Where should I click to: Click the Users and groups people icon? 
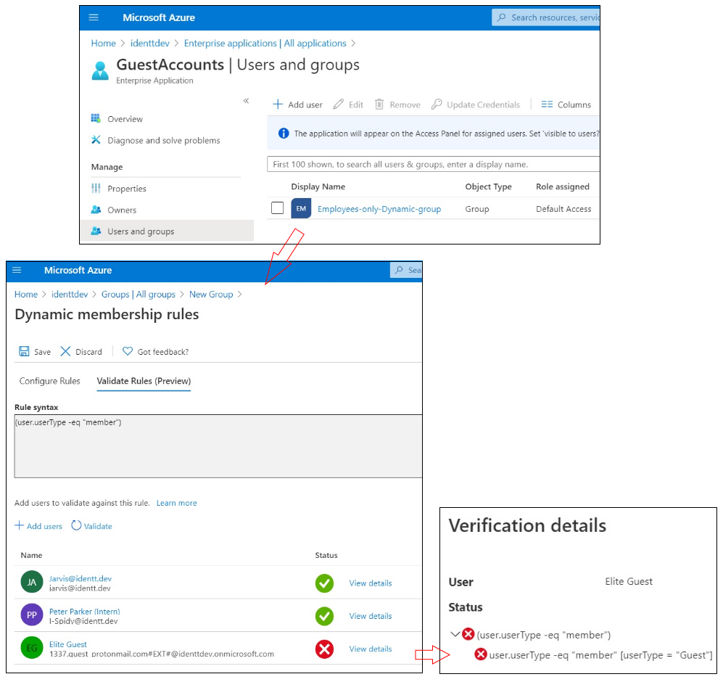[96, 231]
